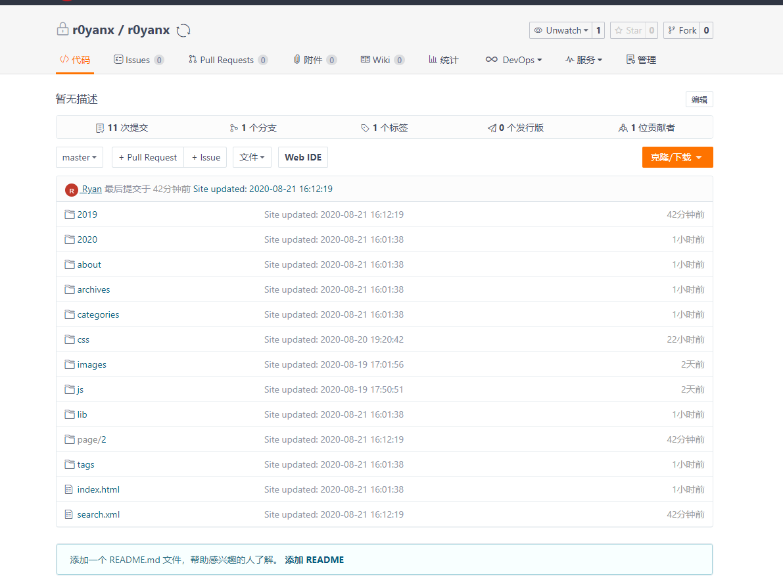This screenshot has width=783, height=588.
Task: Launch the Web IDE button
Action: click(303, 157)
